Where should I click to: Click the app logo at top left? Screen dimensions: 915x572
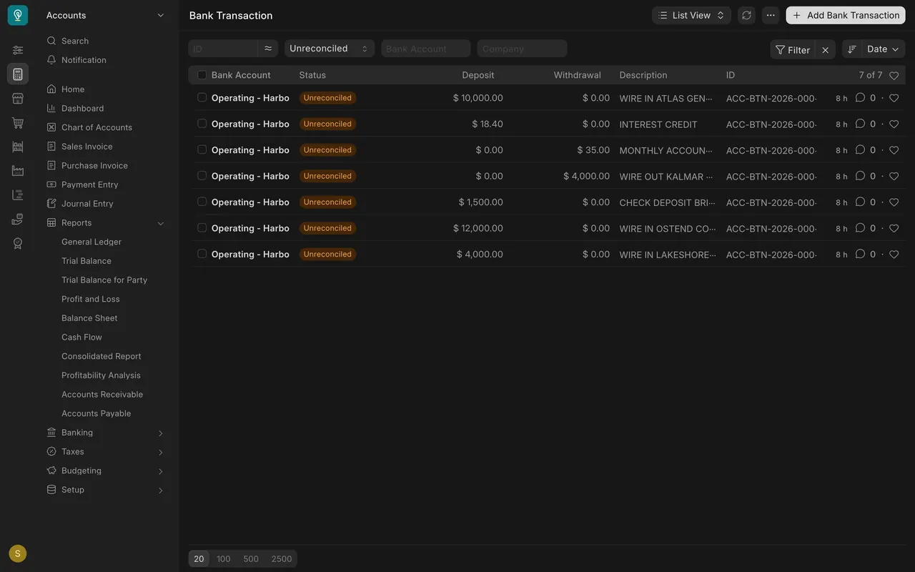[18, 15]
